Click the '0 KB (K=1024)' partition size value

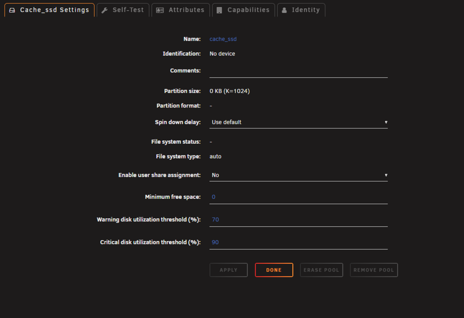coord(230,91)
